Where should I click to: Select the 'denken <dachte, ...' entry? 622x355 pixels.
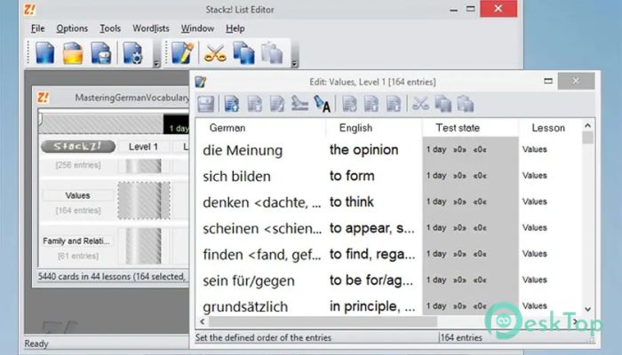pos(262,202)
